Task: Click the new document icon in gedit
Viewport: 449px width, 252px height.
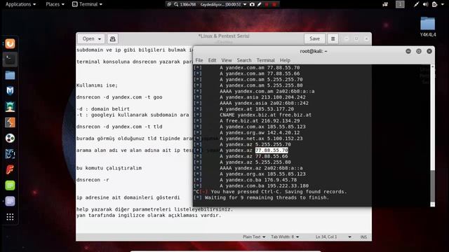Action: [x=112, y=39]
